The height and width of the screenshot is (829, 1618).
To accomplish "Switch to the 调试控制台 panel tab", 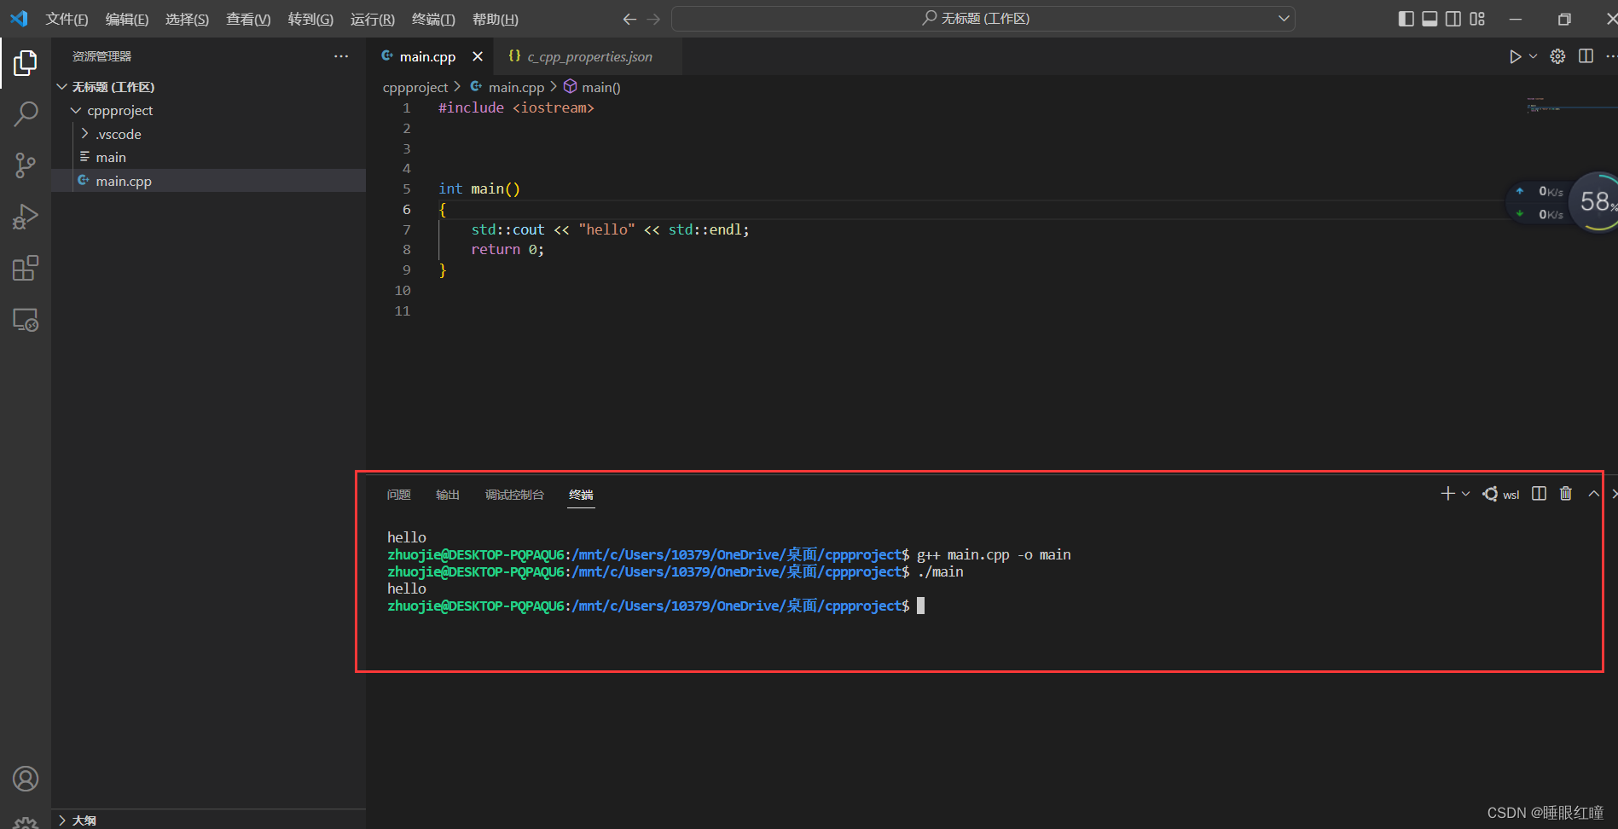I will pos(514,495).
